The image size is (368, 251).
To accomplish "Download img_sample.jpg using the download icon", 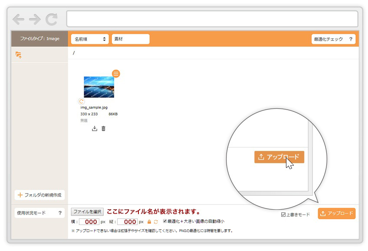I will [x=95, y=128].
